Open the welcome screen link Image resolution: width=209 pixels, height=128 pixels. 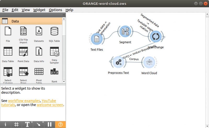pyautogui.click(x=50, y=105)
